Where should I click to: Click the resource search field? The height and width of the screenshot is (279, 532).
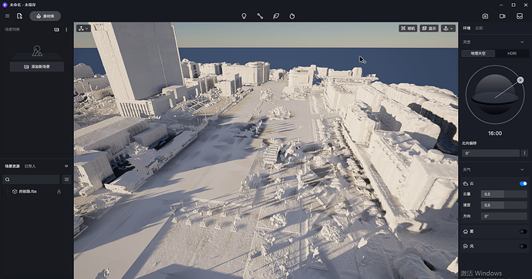tap(31, 180)
